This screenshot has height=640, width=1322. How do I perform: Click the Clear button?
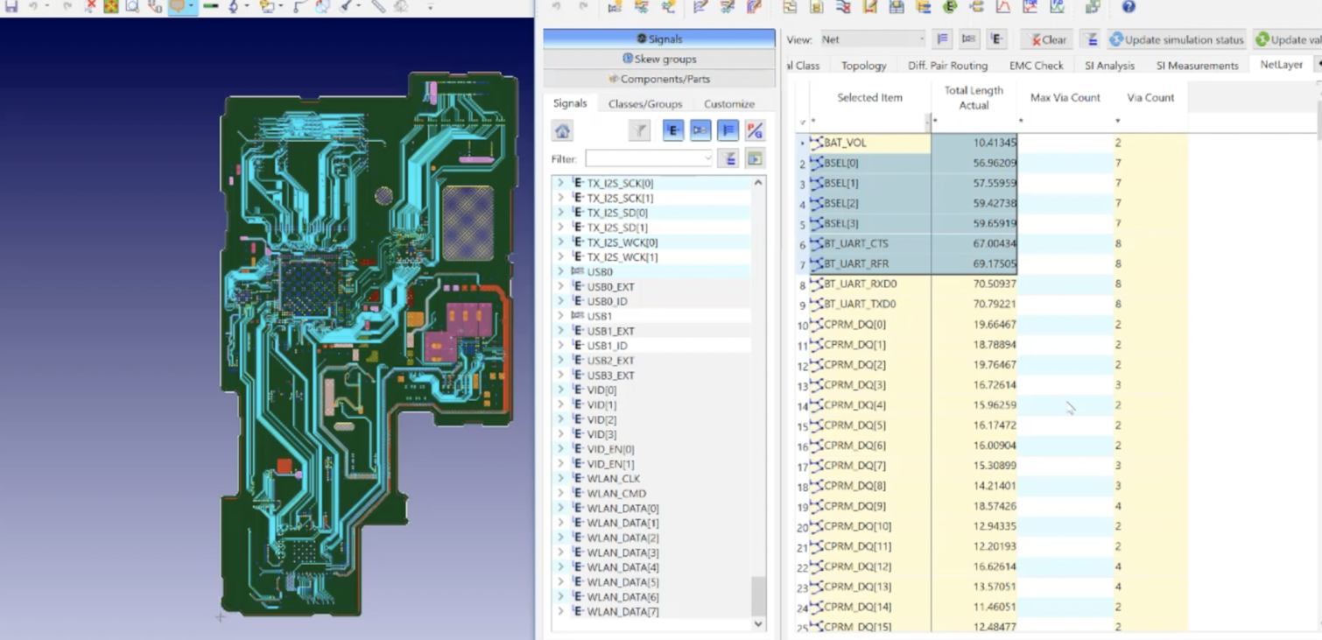tap(1048, 39)
